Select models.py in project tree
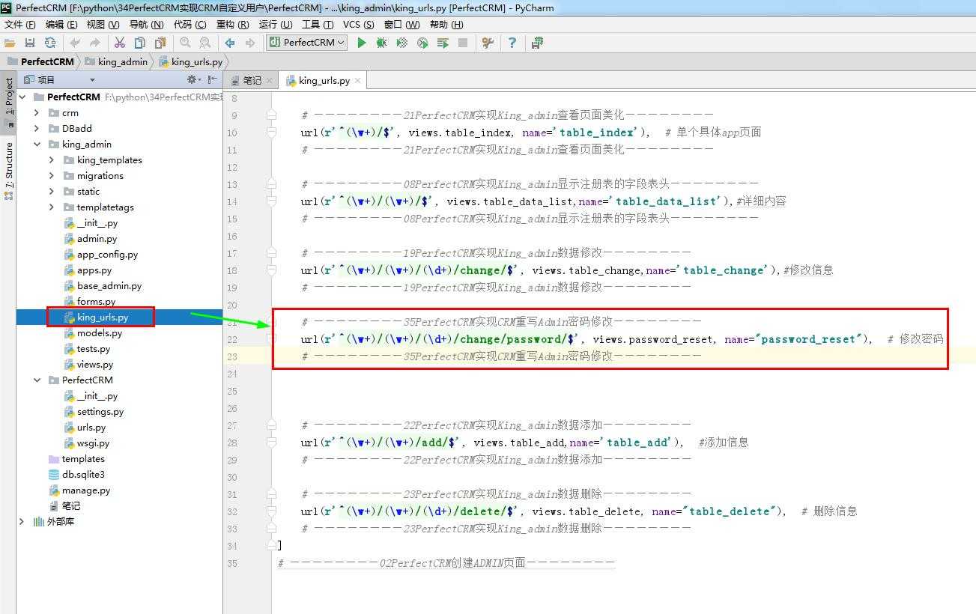This screenshot has height=614, width=976. tap(100, 332)
